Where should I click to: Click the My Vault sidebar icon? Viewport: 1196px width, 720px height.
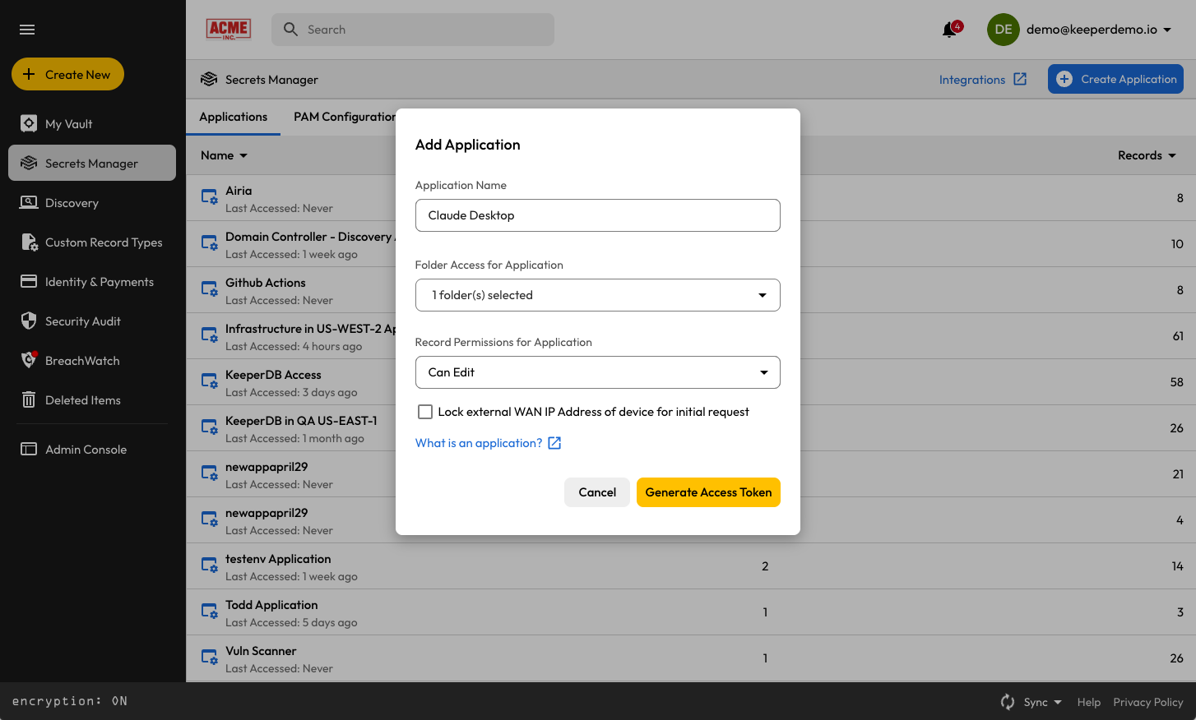(x=29, y=124)
